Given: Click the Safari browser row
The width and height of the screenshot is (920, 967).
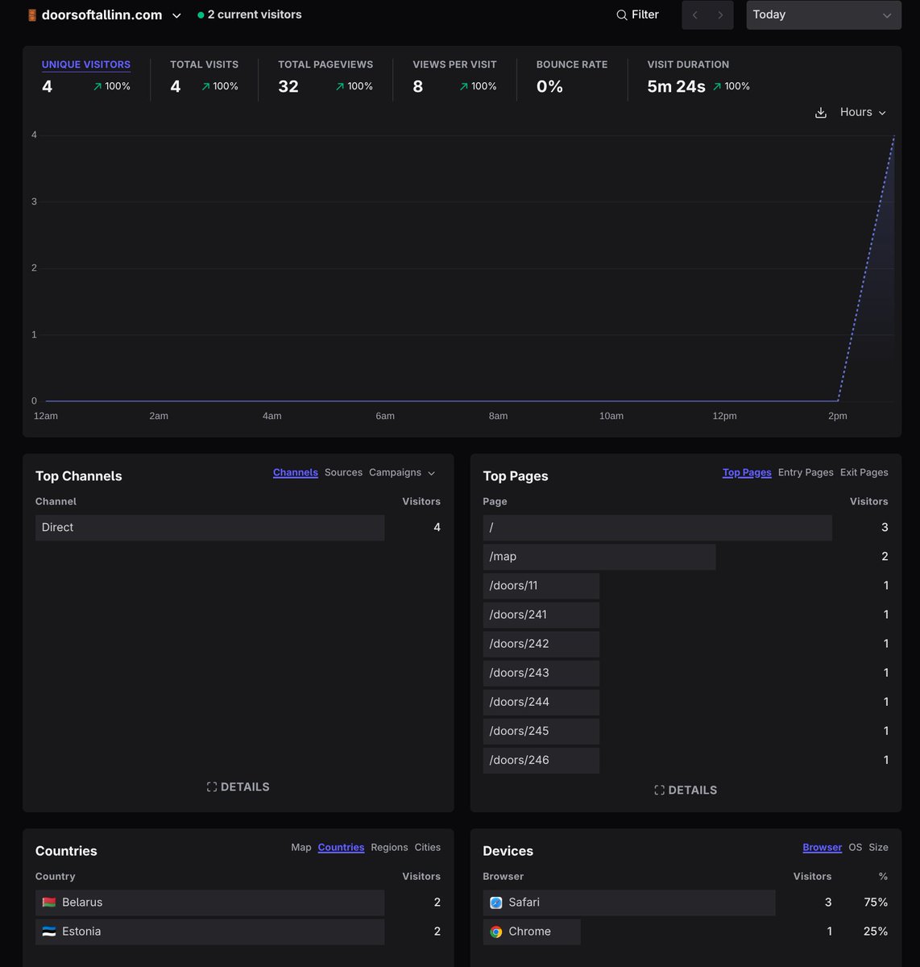Looking at the screenshot, I should (x=686, y=903).
